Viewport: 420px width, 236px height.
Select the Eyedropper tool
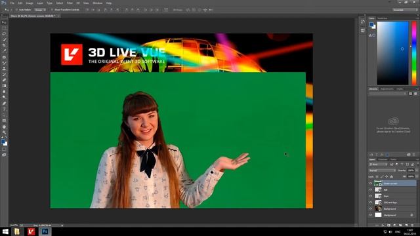click(4, 51)
